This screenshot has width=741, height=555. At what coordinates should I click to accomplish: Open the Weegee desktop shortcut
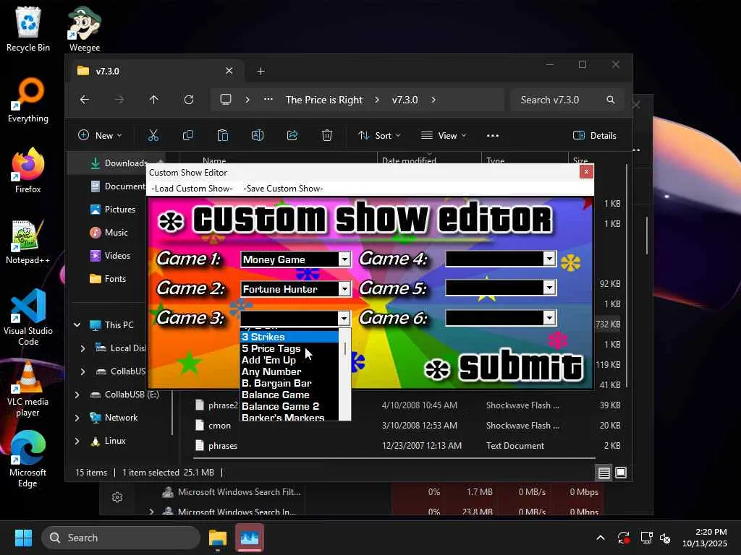pyautogui.click(x=84, y=28)
